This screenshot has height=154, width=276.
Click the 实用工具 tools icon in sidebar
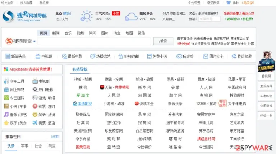click(x=6, y=81)
